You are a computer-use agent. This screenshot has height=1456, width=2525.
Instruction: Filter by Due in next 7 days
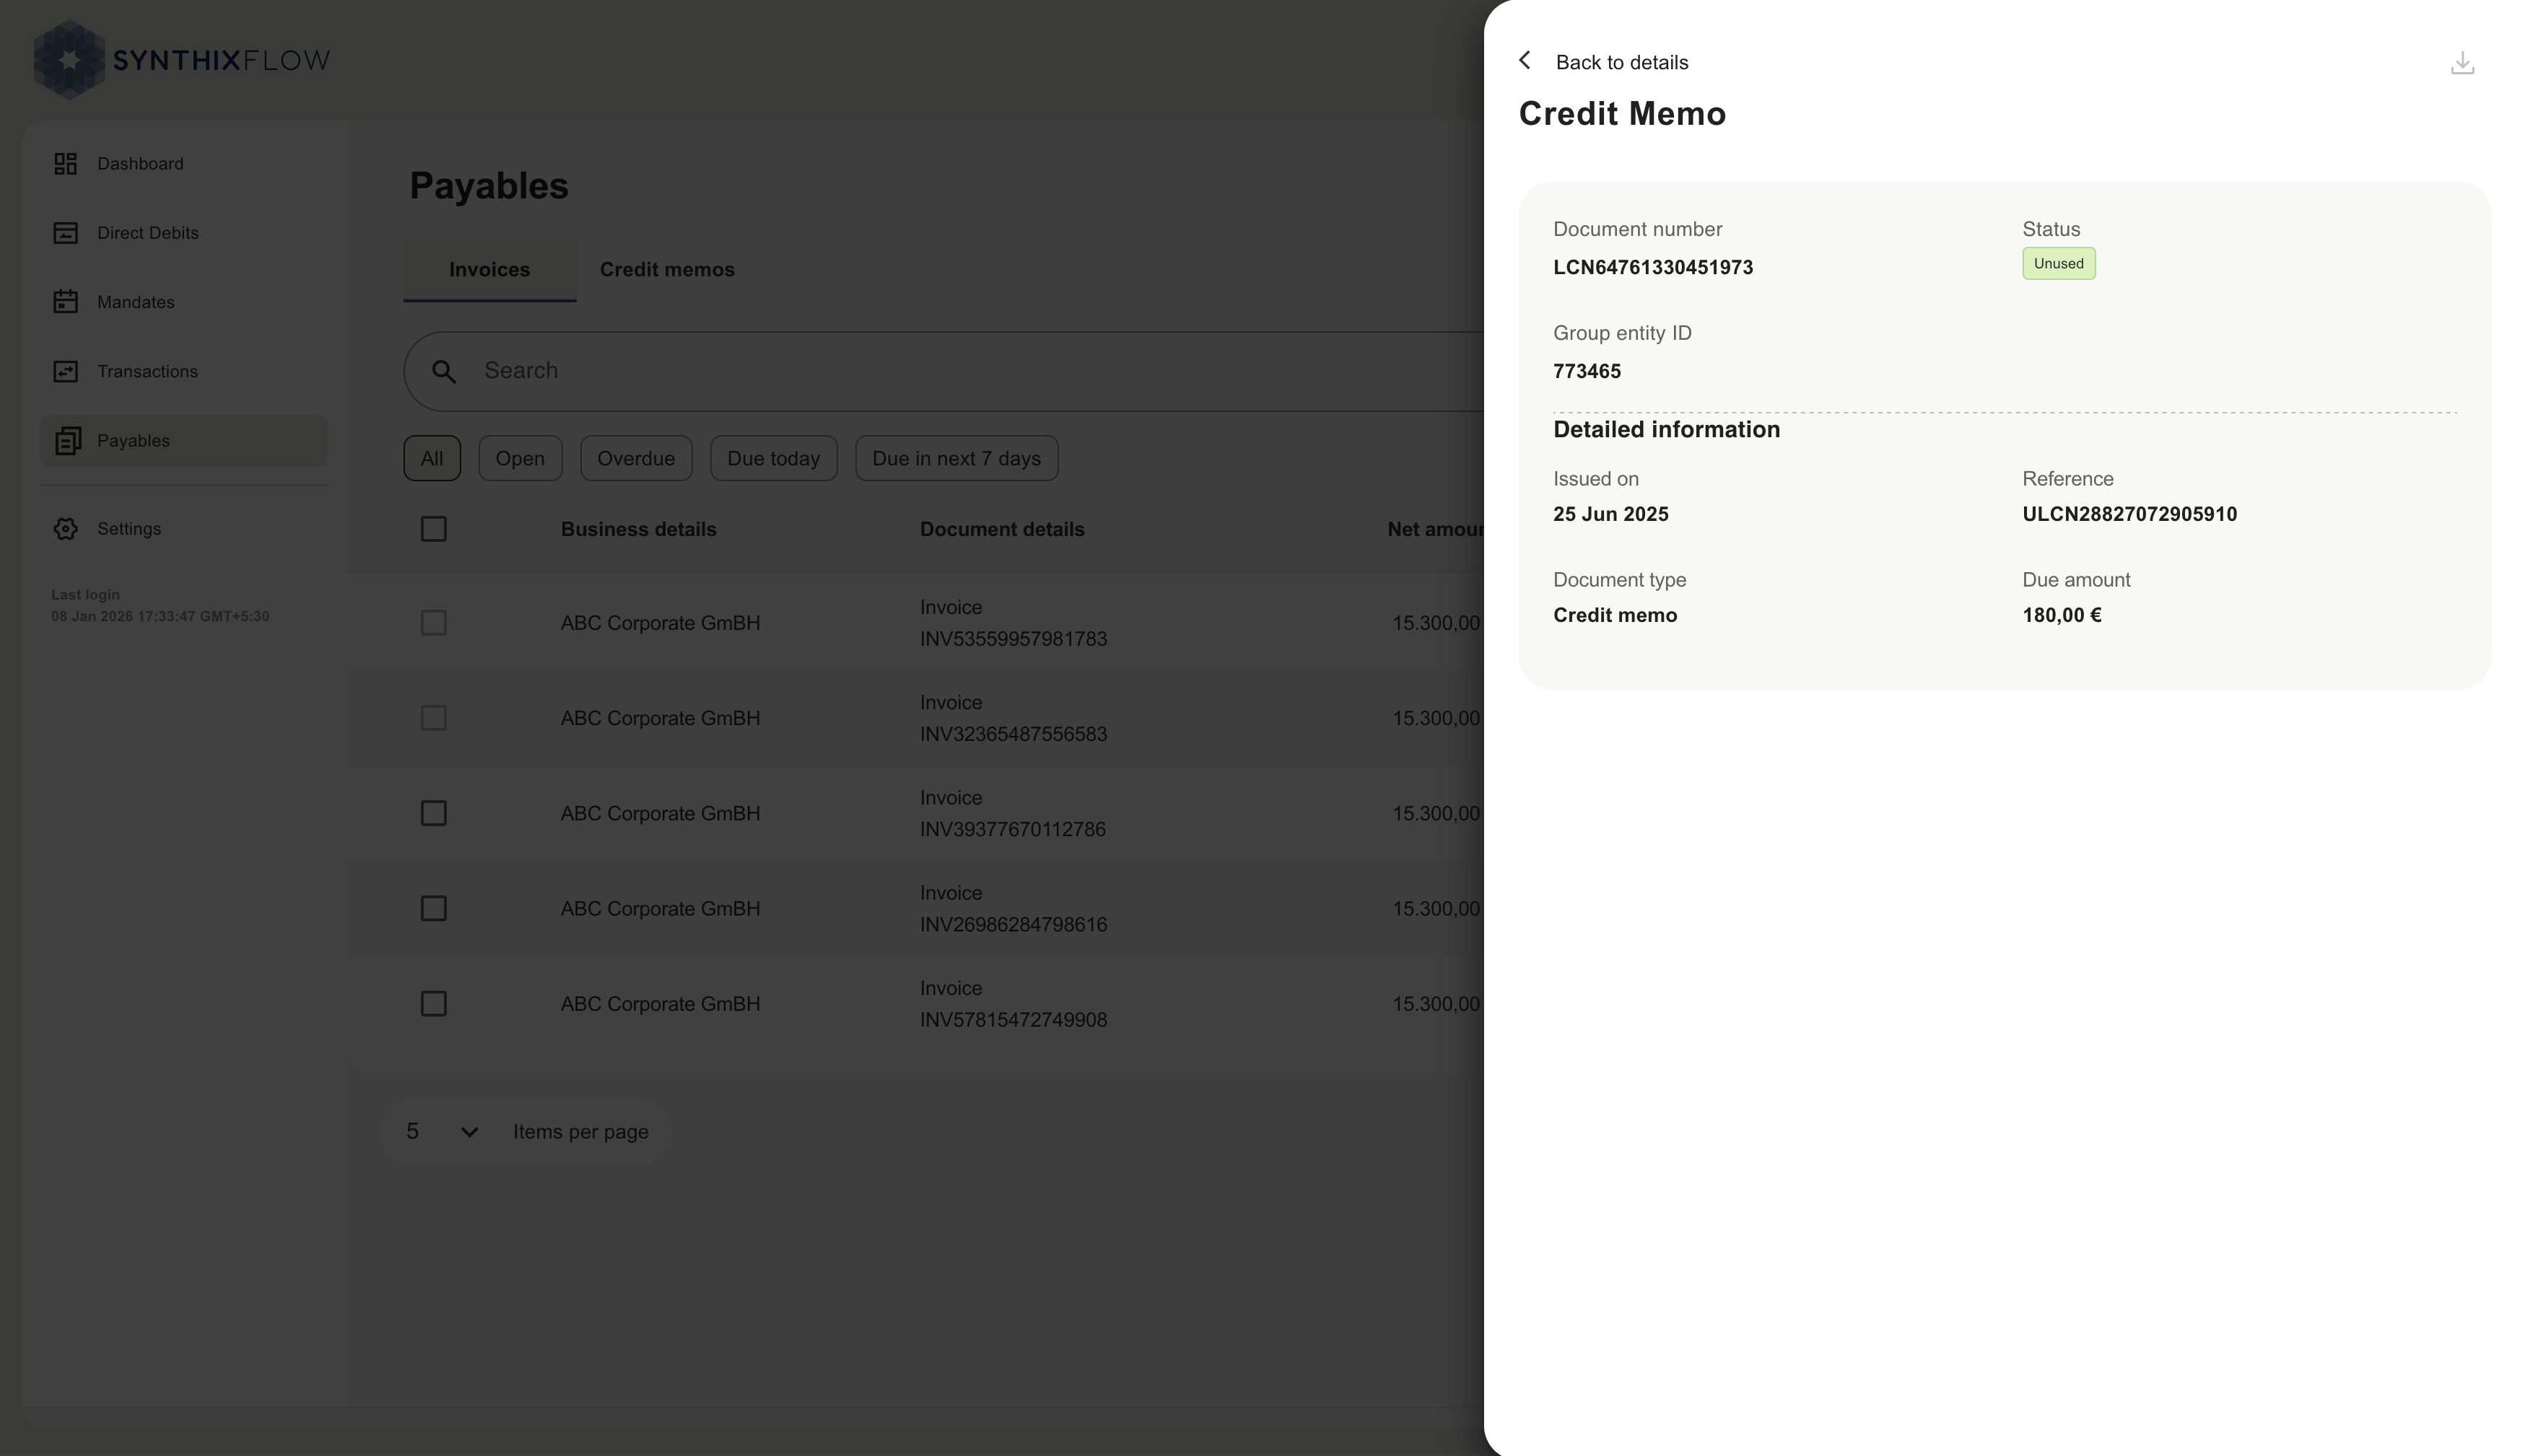click(956, 458)
